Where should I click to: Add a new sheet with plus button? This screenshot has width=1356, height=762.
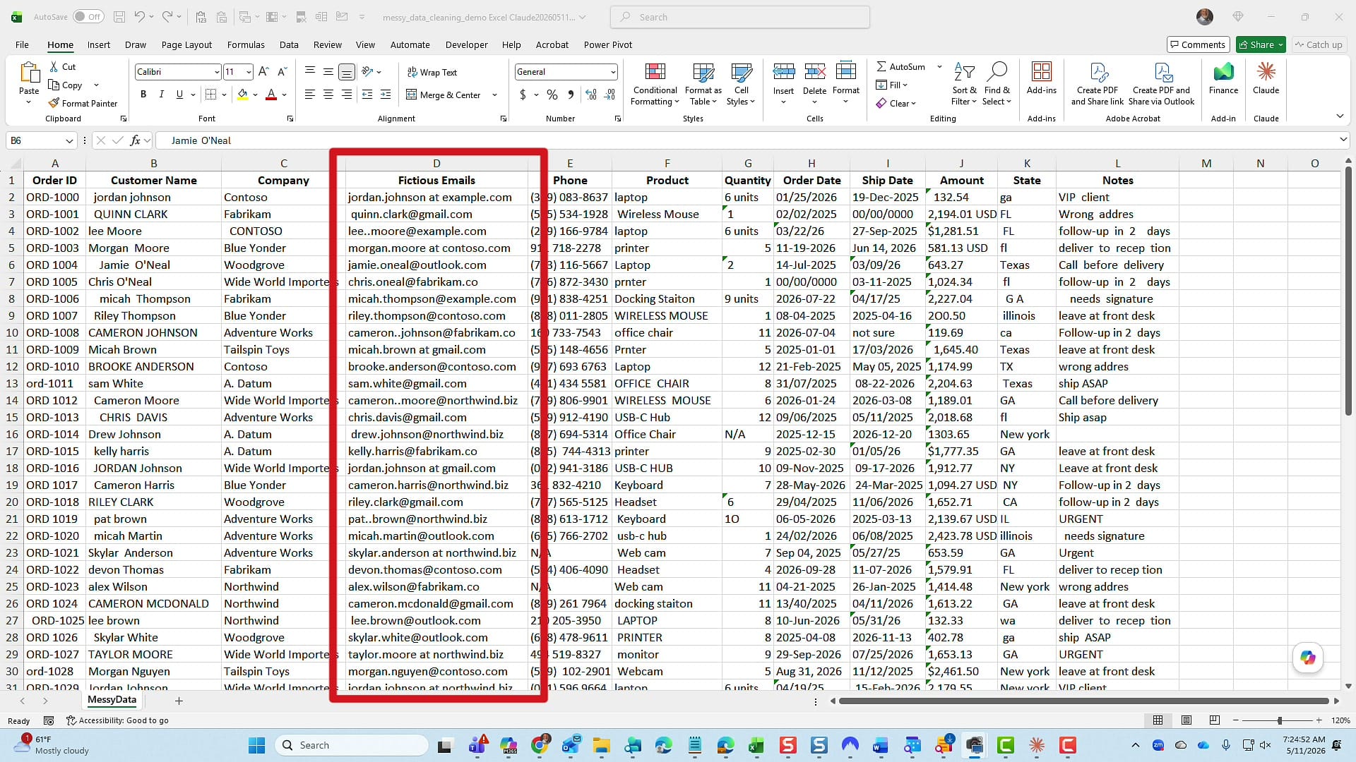pyautogui.click(x=179, y=701)
